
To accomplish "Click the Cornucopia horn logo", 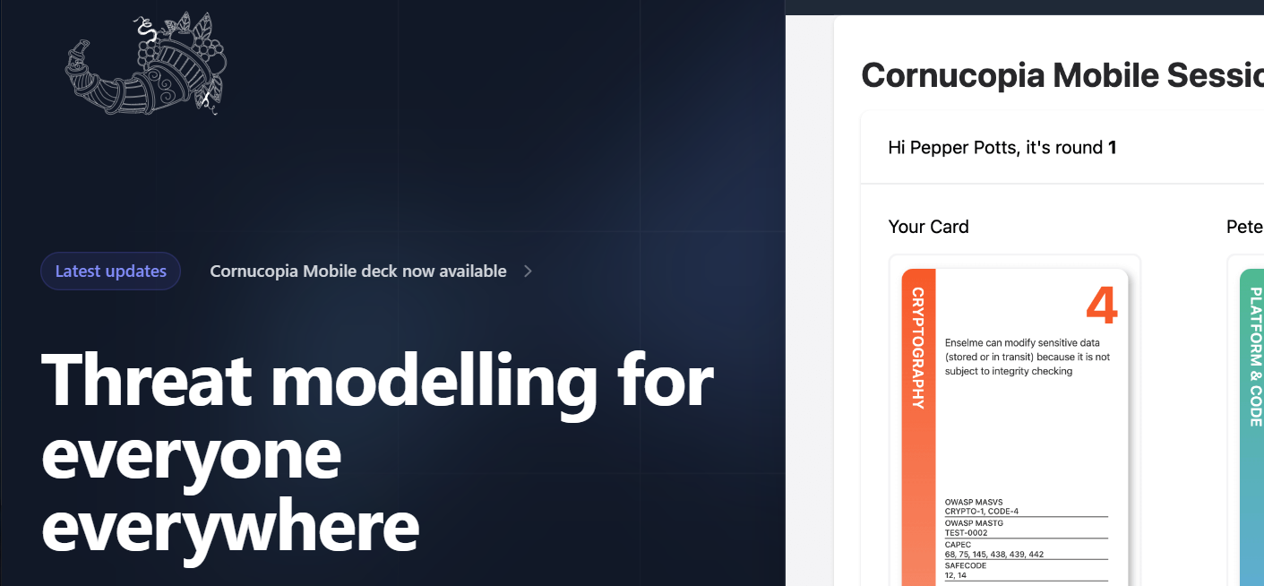I will pos(145,65).
